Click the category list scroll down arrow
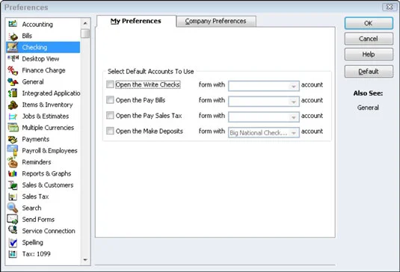The width and height of the screenshot is (400, 272). (x=85, y=260)
